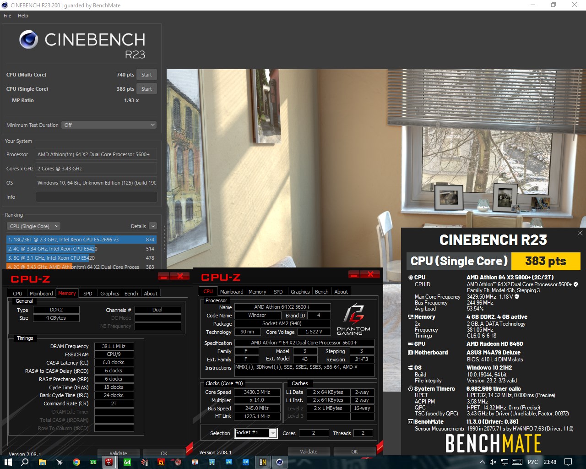Image resolution: width=586 pixels, height=469 pixels.
Task: Click the CPU section icon in BenchMate overlay
Action: click(411, 278)
